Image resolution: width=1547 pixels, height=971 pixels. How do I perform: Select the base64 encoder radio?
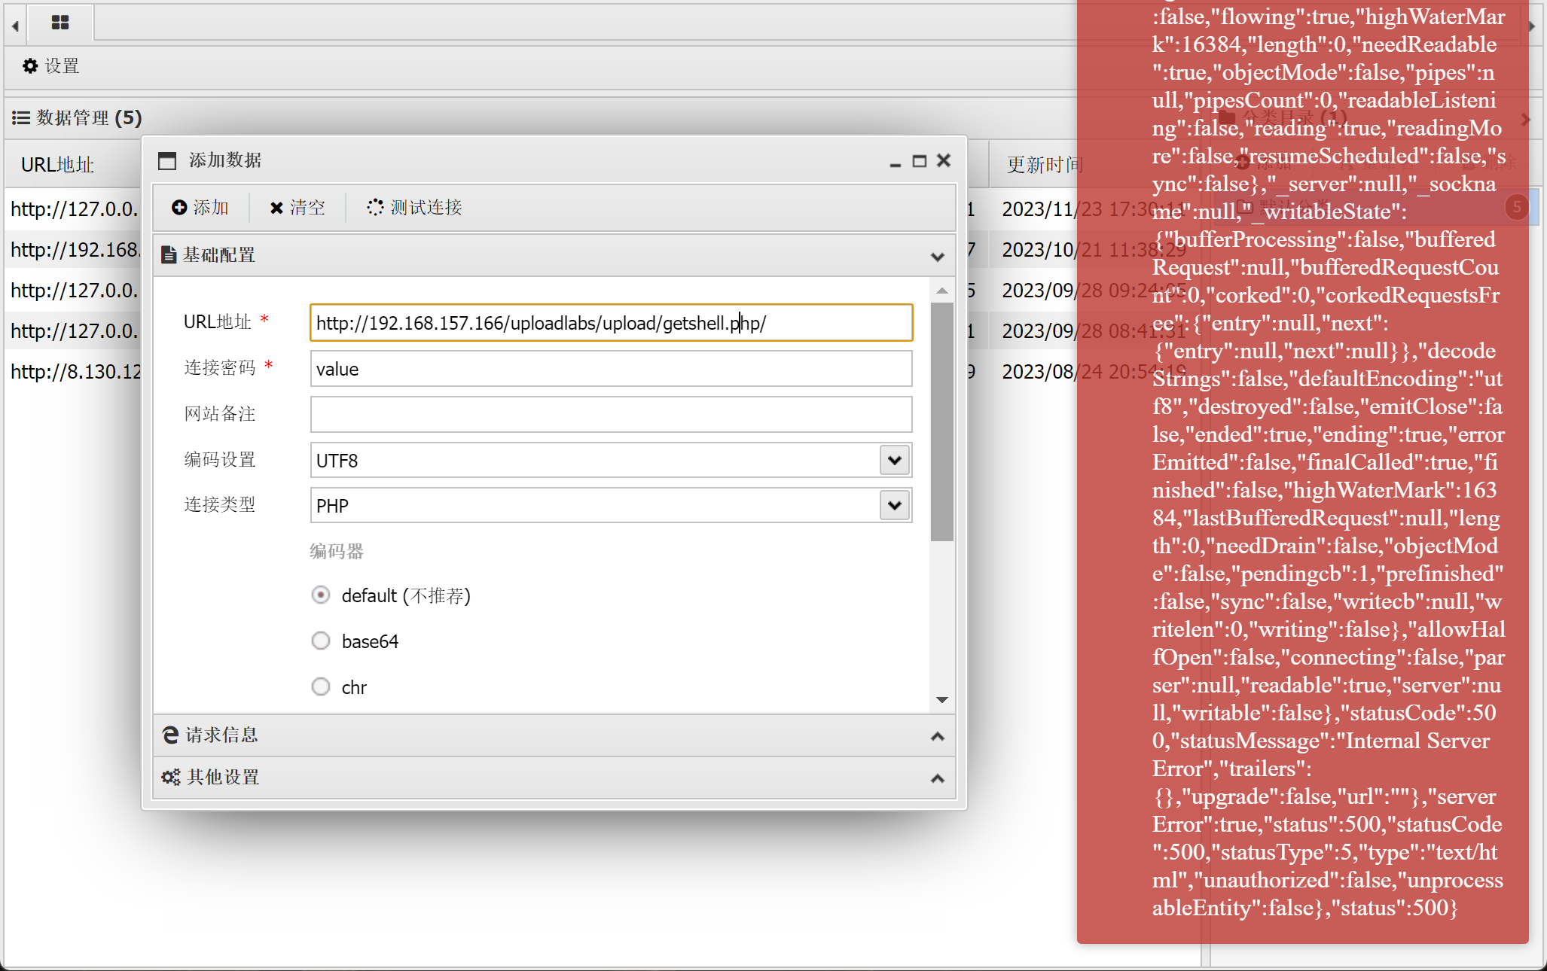click(x=321, y=641)
